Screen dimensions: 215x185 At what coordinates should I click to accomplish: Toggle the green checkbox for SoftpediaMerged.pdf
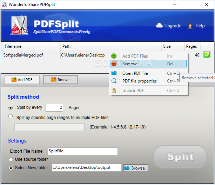207,55
